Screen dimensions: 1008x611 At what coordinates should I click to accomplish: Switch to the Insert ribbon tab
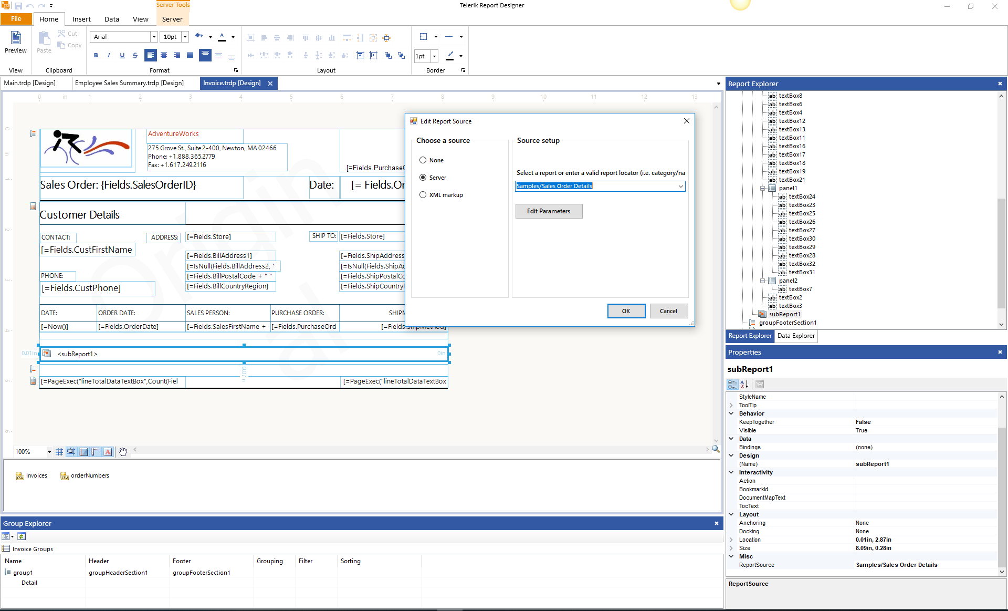coord(81,19)
